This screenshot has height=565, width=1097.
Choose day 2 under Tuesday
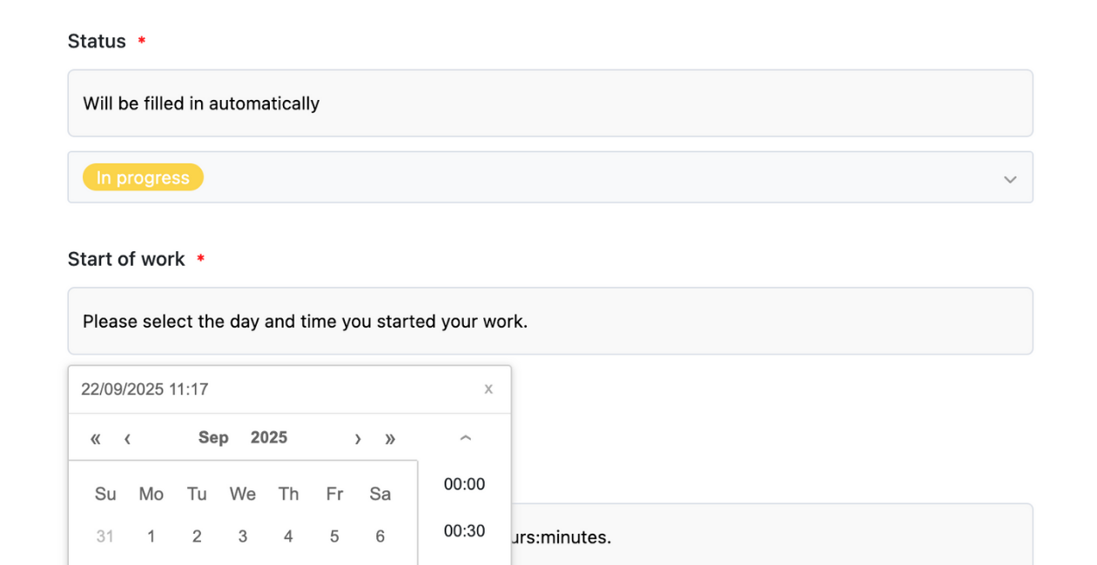point(197,536)
